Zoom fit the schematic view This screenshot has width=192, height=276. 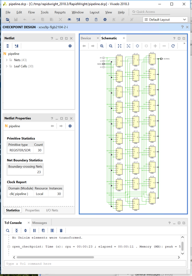[x=120, y=46]
